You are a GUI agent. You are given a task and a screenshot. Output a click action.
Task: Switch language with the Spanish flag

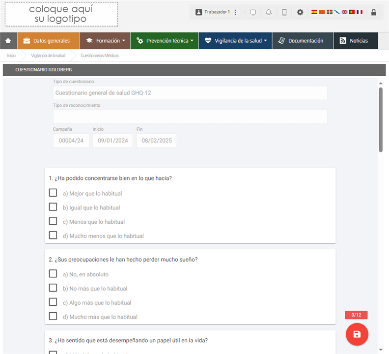[314, 12]
